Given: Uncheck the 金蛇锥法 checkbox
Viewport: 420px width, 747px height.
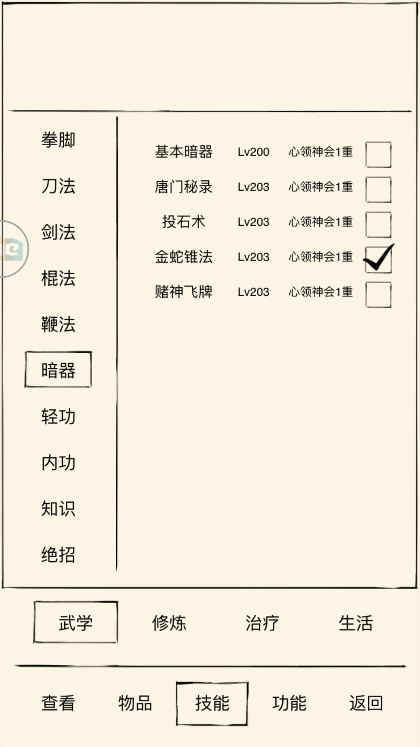Looking at the screenshot, I should click(x=378, y=259).
